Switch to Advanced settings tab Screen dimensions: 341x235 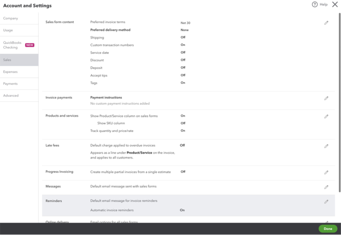(x=11, y=96)
